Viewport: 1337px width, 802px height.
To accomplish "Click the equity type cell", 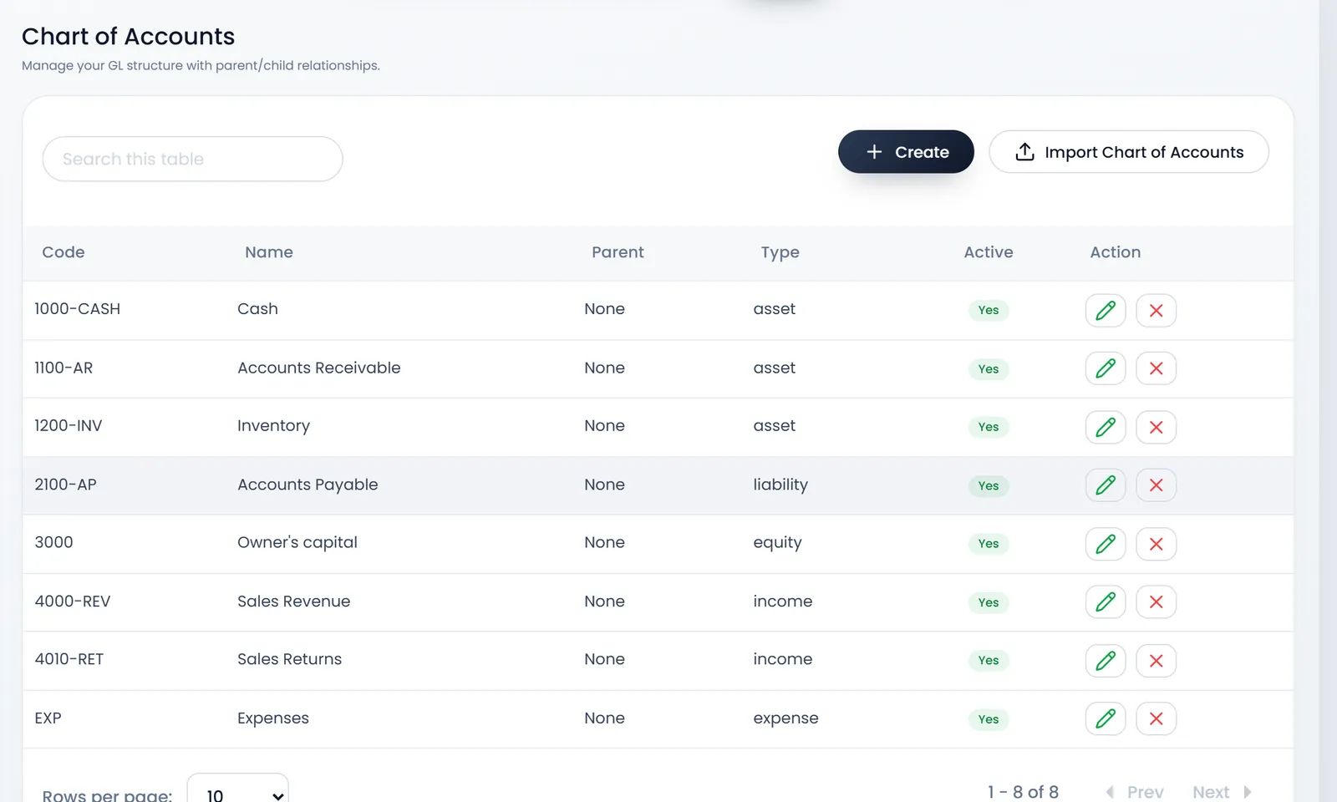I will click(777, 543).
